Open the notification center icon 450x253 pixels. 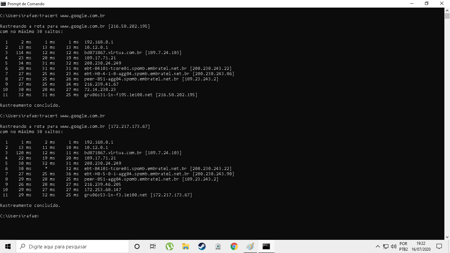439,246
